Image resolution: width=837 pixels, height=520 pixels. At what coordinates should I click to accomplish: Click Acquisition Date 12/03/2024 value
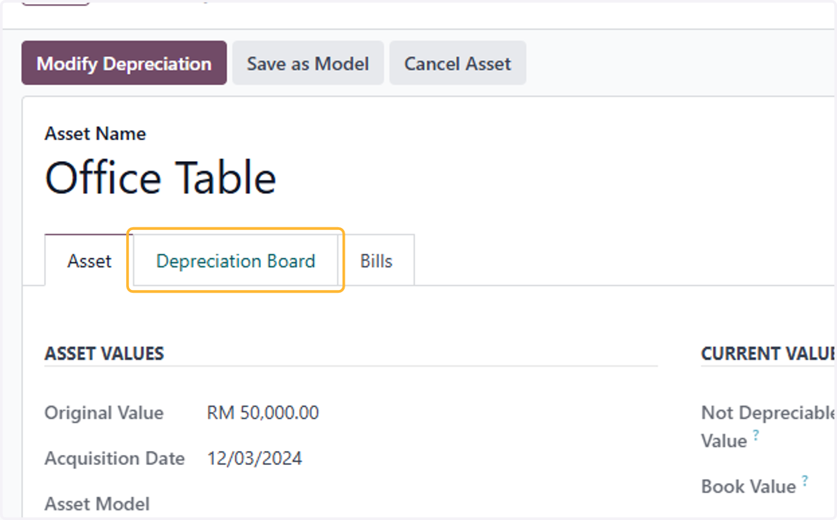[x=255, y=458]
